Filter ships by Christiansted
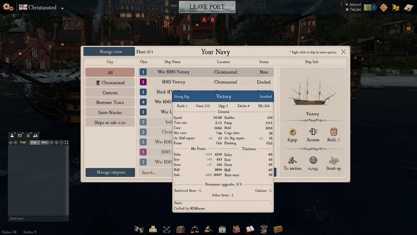 [110, 83]
